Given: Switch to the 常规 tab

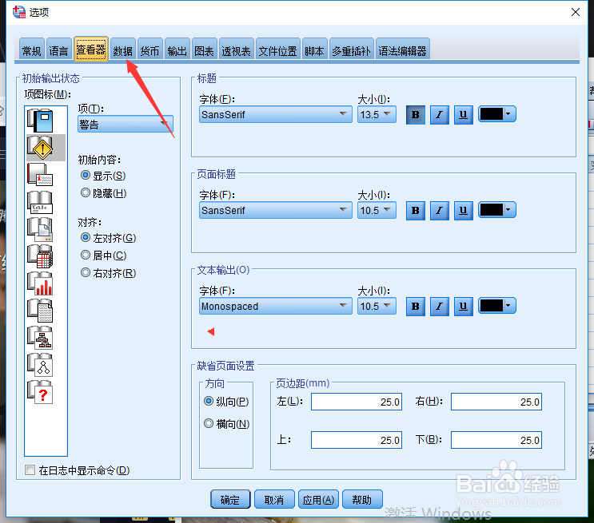Looking at the screenshot, I should [x=31, y=50].
